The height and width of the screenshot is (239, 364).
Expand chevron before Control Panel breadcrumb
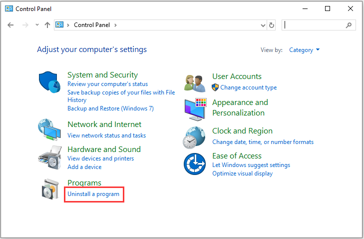[x=68, y=25]
